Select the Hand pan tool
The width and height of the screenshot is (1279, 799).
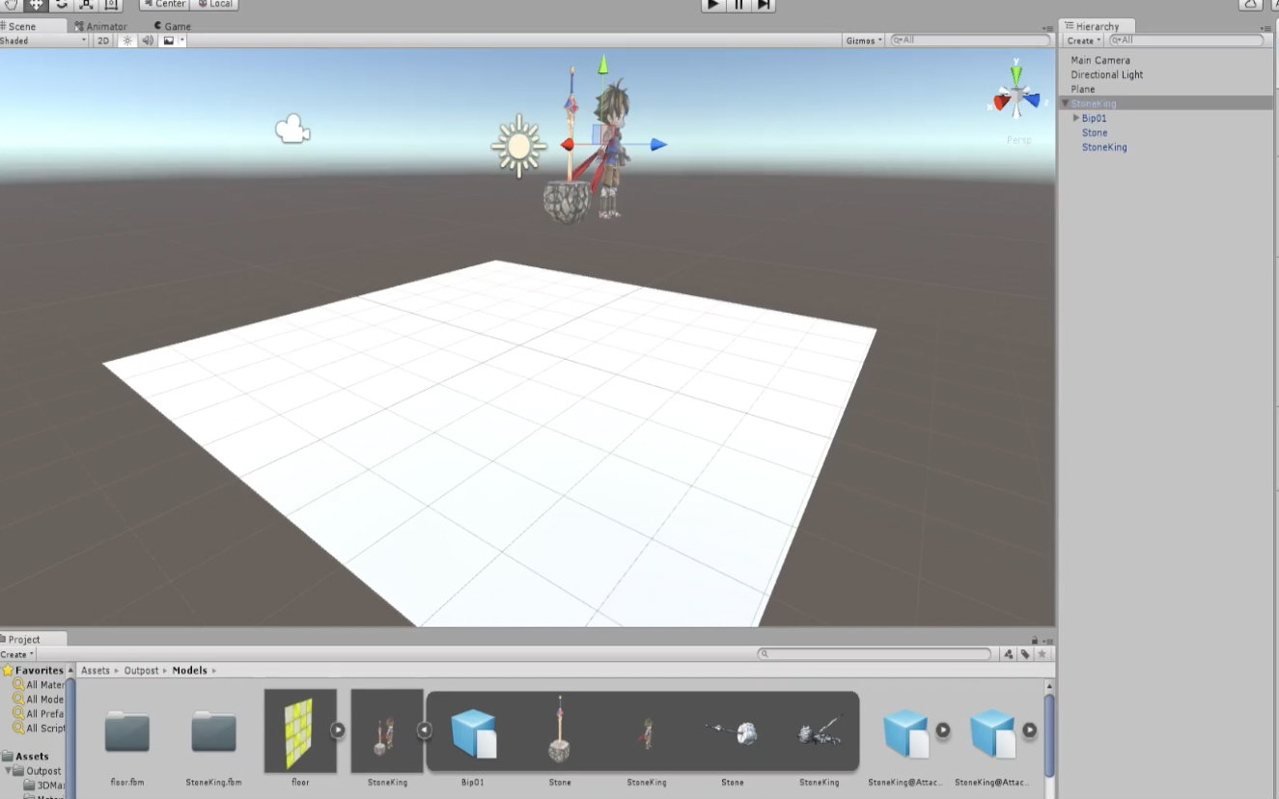11,5
